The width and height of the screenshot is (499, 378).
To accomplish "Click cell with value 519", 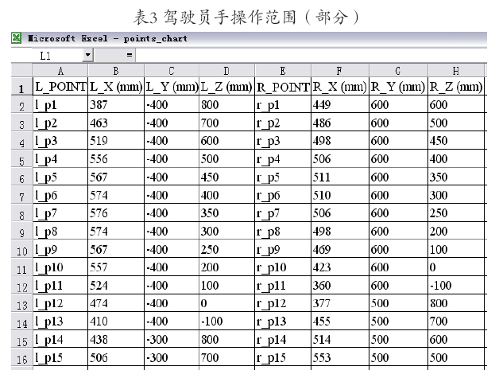I will [116, 141].
